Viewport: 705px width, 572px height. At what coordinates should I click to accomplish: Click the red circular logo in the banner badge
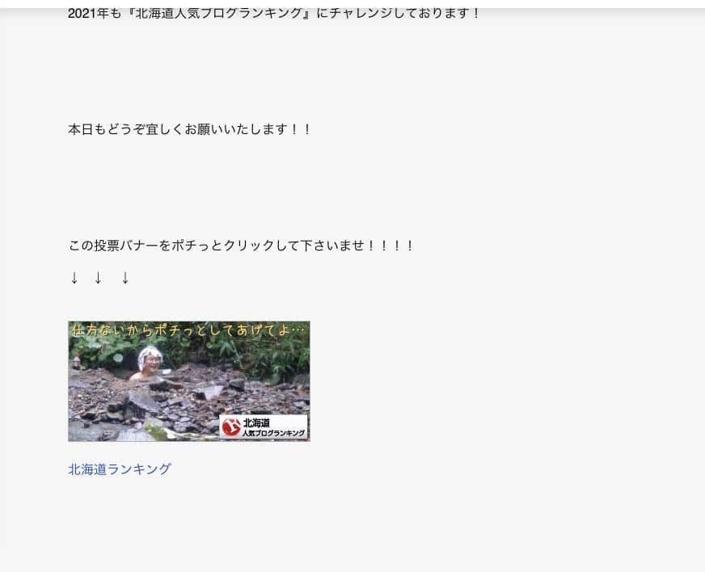[231, 427]
